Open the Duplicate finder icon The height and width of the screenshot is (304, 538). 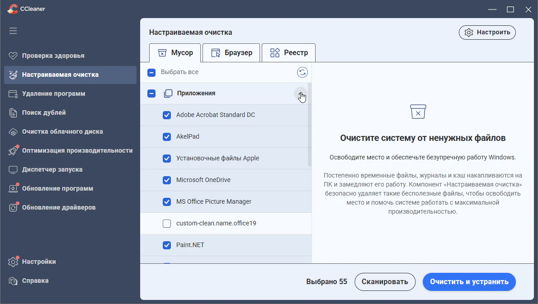[13, 113]
